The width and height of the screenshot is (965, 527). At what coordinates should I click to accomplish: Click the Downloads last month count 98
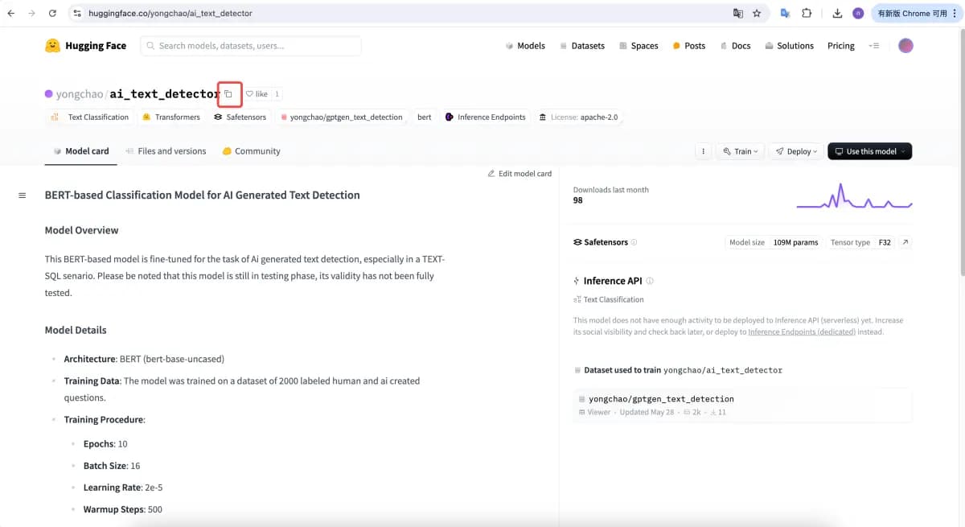578,200
